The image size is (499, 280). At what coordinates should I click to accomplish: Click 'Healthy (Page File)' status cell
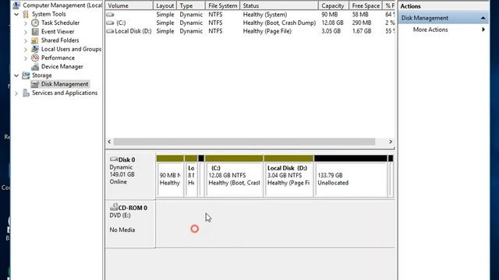click(x=267, y=31)
